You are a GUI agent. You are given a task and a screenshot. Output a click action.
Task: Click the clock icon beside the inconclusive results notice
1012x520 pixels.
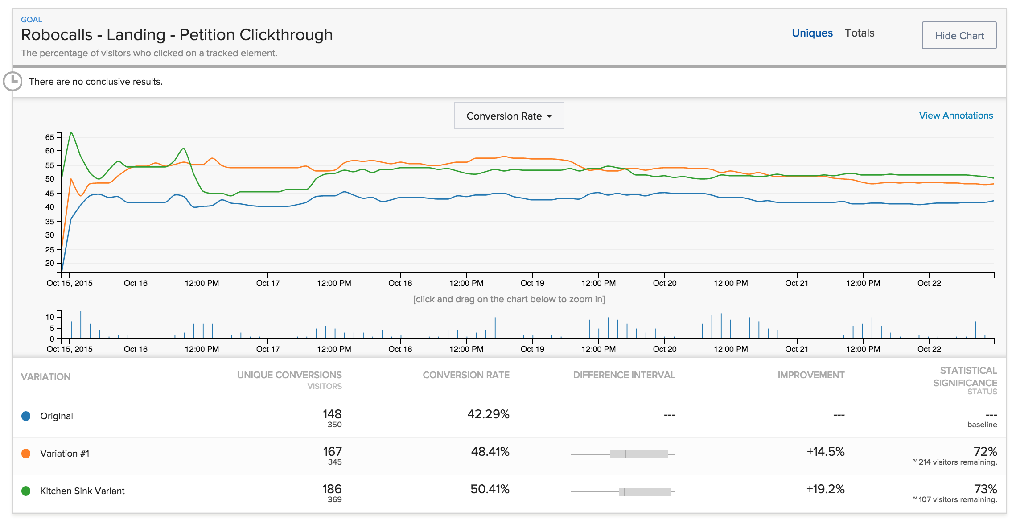(12, 81)
